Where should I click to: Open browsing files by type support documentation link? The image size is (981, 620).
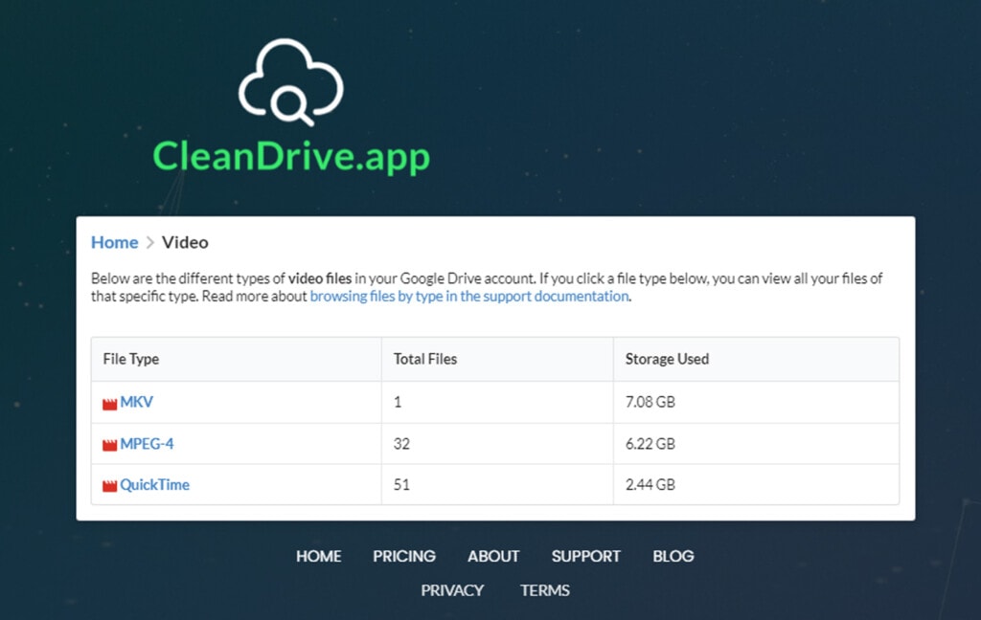[469, 297]
